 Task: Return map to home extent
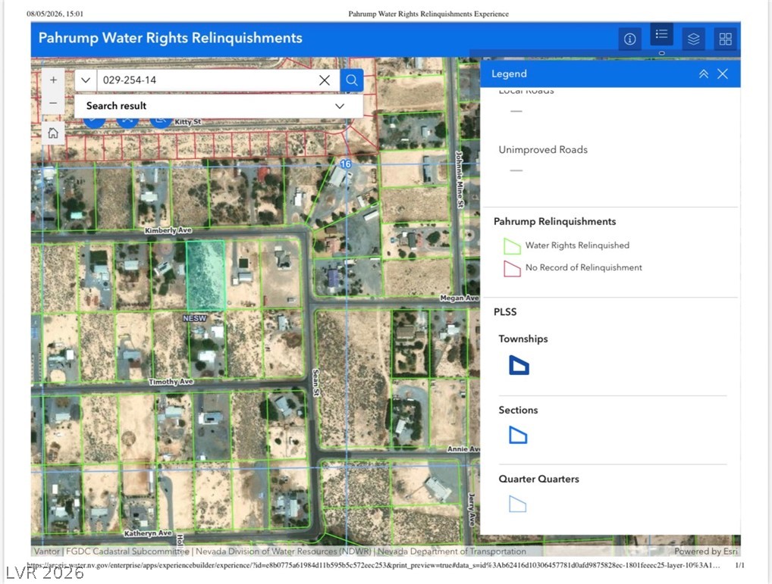click(x=53, y=133)
